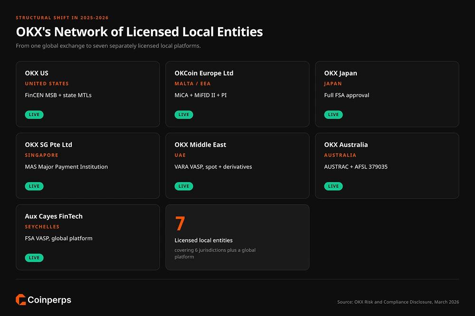The image size is (475, 316).
Task: Click the UNITED STATES region label
Action: click(x=47, y=84)
